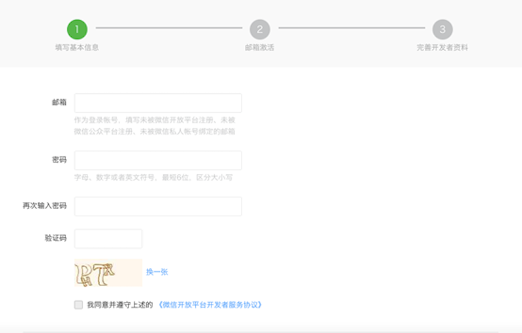Focus the 邮箱 email input field
This screenshot has height=333, width=522.
point(158,103)
